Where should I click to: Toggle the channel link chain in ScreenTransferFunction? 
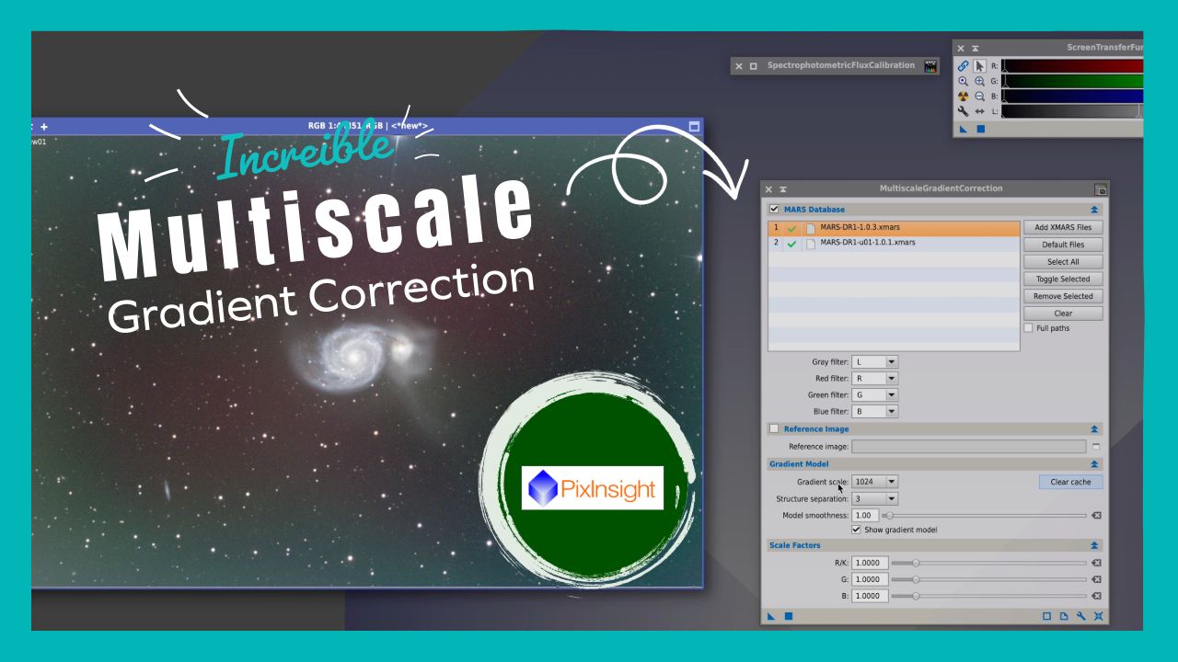[x=964, y=65]
